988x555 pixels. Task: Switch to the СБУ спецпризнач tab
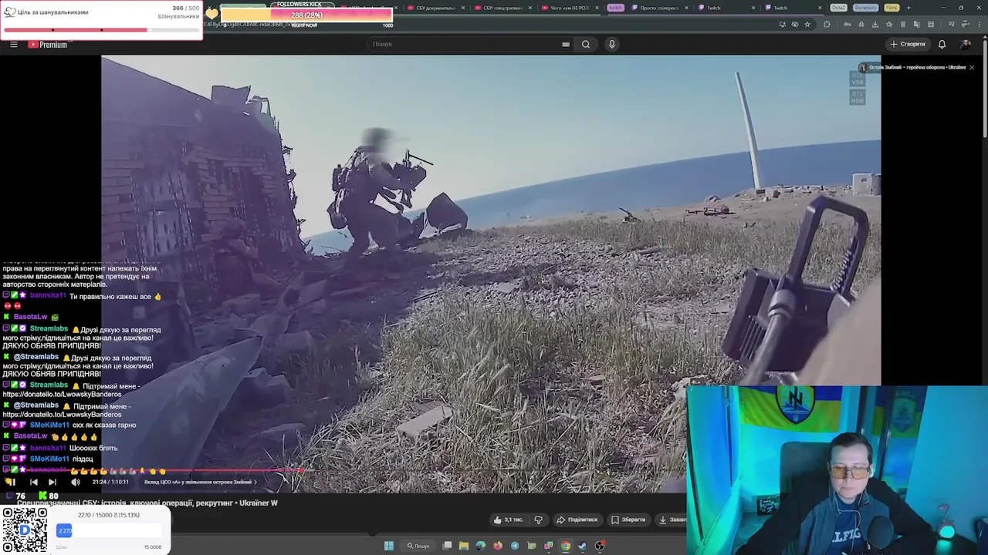pos(503,8)
